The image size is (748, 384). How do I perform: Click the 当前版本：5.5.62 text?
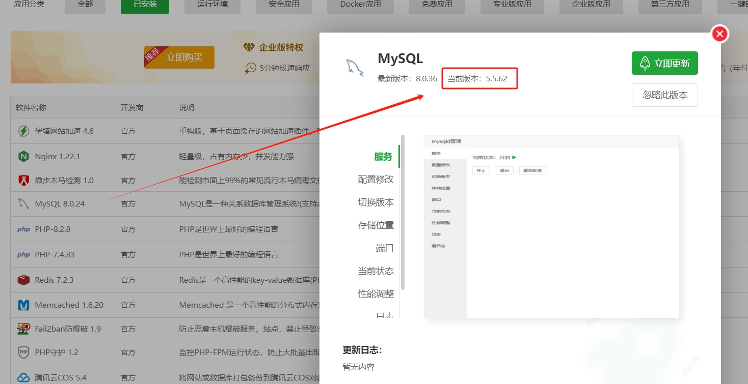coord(477,79)
